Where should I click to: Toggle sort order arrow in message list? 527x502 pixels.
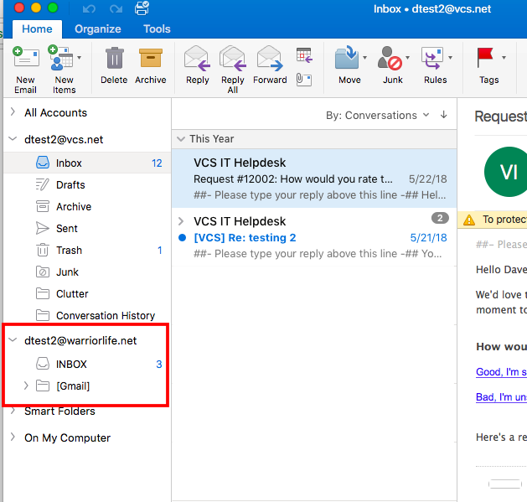pyautogui.click(x=444, y=115)
